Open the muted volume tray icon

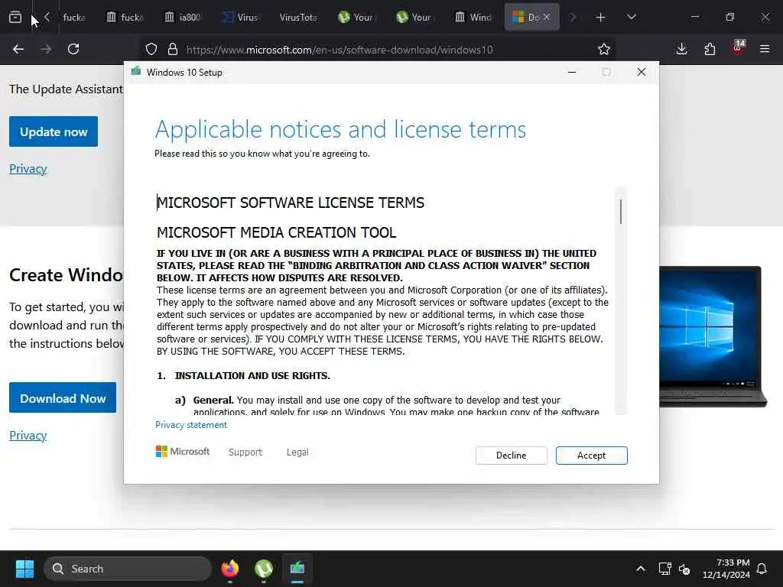coord(684,569)
